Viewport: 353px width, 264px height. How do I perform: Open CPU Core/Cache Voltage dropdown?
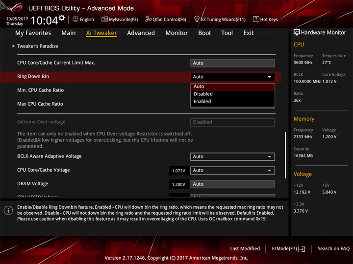coord(232,171)
